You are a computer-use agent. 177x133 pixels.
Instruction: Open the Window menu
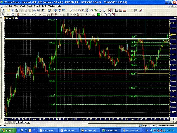point(52,6)
